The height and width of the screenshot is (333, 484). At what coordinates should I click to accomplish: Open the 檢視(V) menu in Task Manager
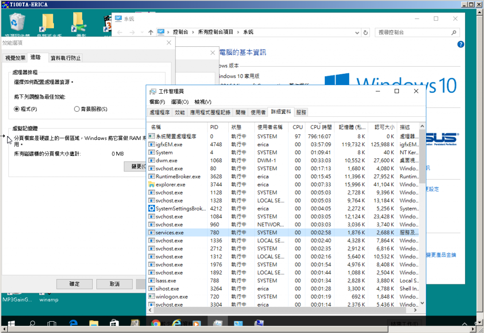pyautogui.click(x=203, y=102)
